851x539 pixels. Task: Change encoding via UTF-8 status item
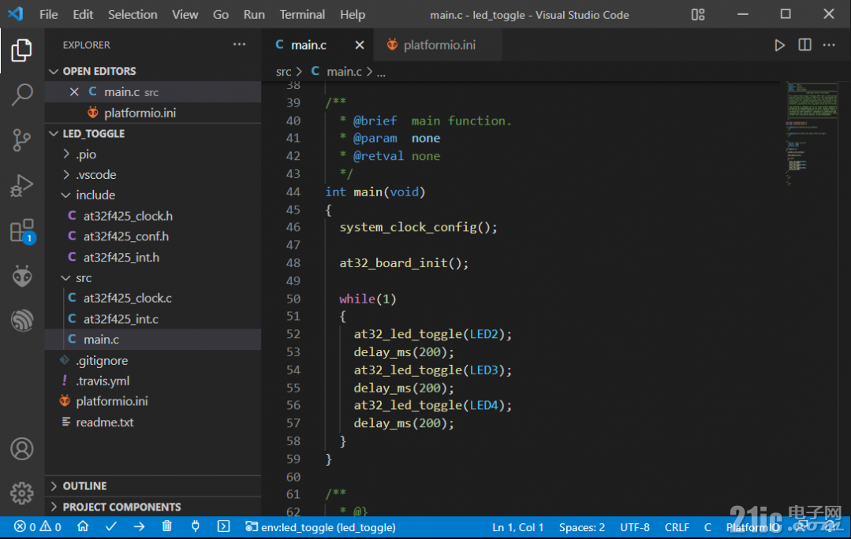click(634, 526)
